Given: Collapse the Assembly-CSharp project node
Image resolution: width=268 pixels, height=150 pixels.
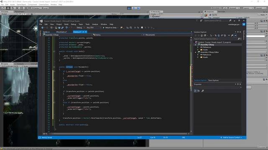Looking at the screenshot, I should click(196, 45).
